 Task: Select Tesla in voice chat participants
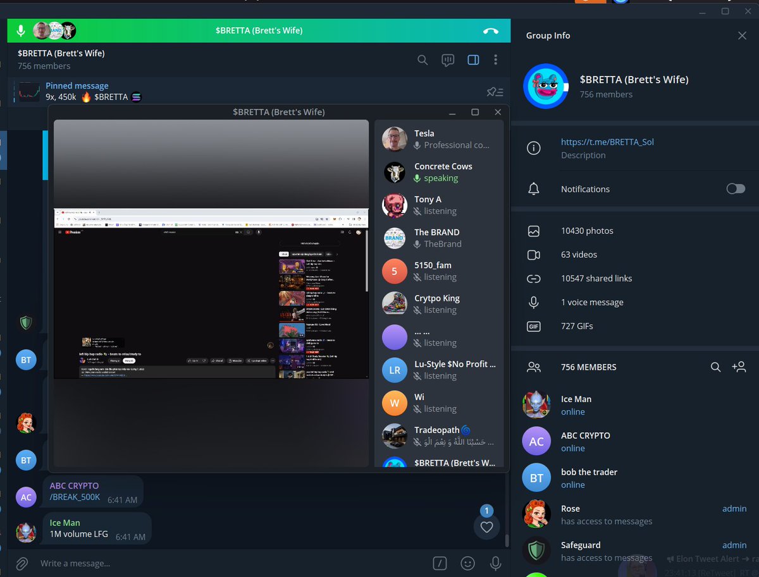[x=438, y=139]
